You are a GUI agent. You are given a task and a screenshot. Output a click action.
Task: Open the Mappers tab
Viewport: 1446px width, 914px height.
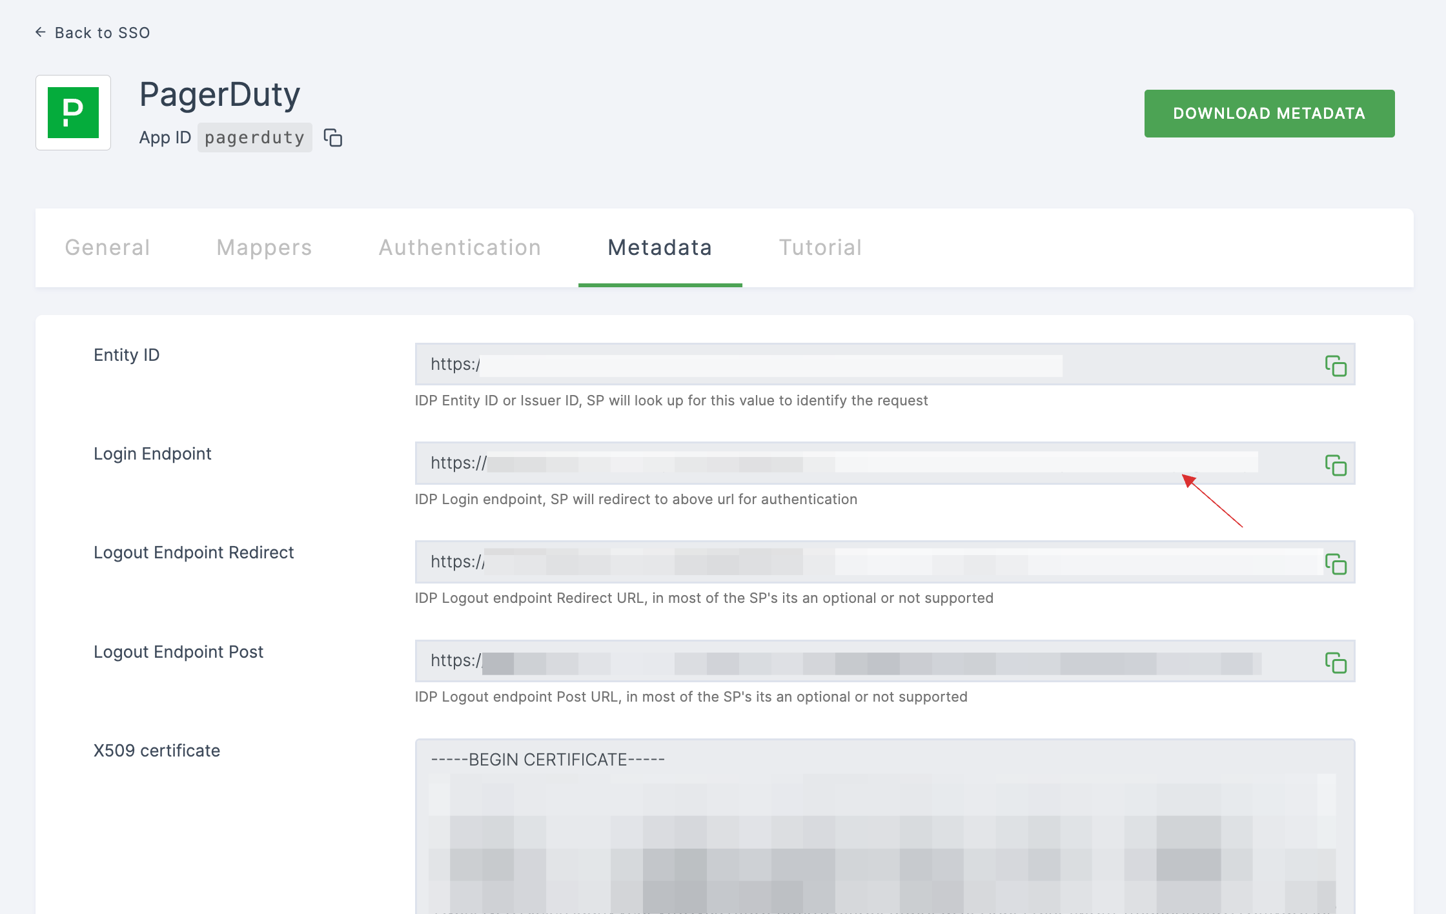[264, 247]
